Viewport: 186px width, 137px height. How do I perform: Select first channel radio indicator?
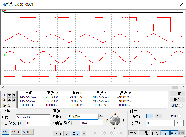click(x=95, y=133)
